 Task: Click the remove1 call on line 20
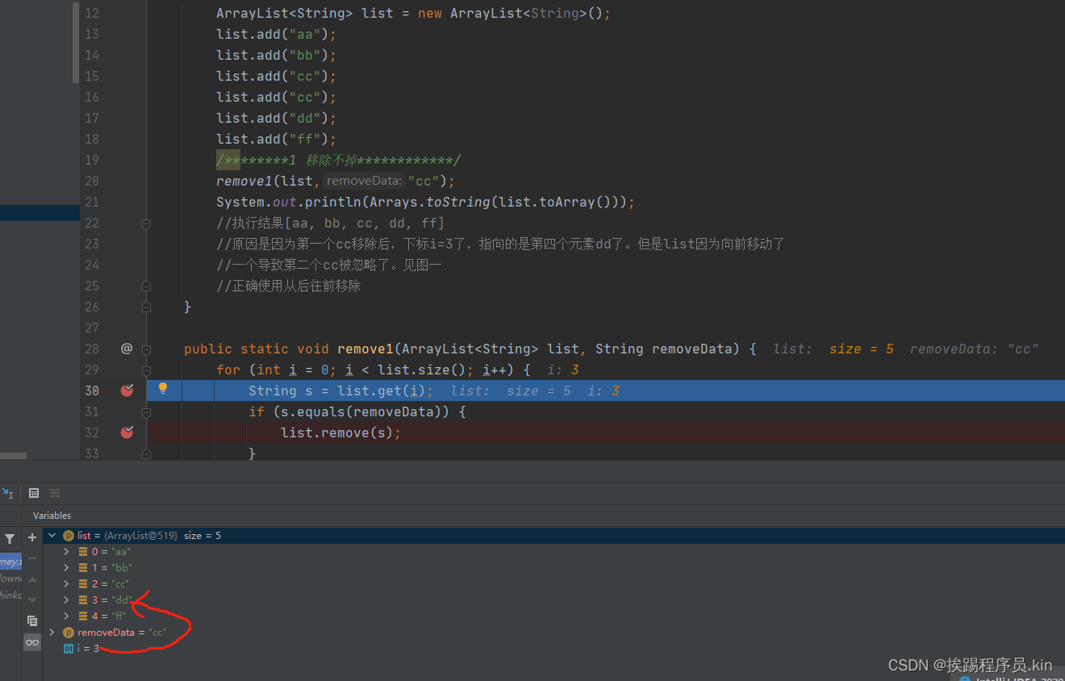336,181
